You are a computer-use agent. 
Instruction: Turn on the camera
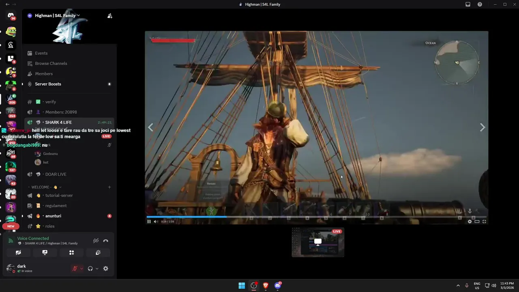tap(18, 252)
